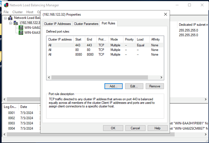Select the Network Load Balancing Clusters root icon
Image resolution: width=209 pixels, height=143 pixels.
[x=10, y=18]
